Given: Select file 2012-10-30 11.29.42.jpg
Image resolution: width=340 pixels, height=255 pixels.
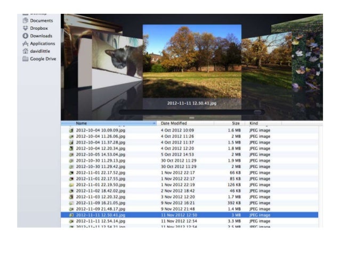Looking at the screenshot, I should click(x=190, y=167).
